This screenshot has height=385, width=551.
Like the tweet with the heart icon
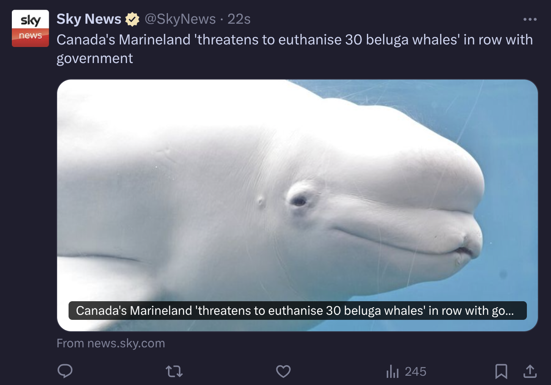coord(283,371)
